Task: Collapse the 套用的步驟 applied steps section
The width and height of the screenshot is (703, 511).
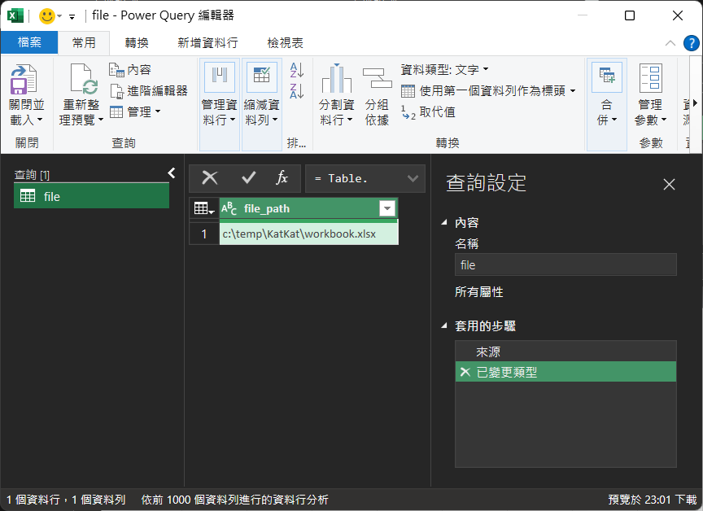Action: pos(444,325)
